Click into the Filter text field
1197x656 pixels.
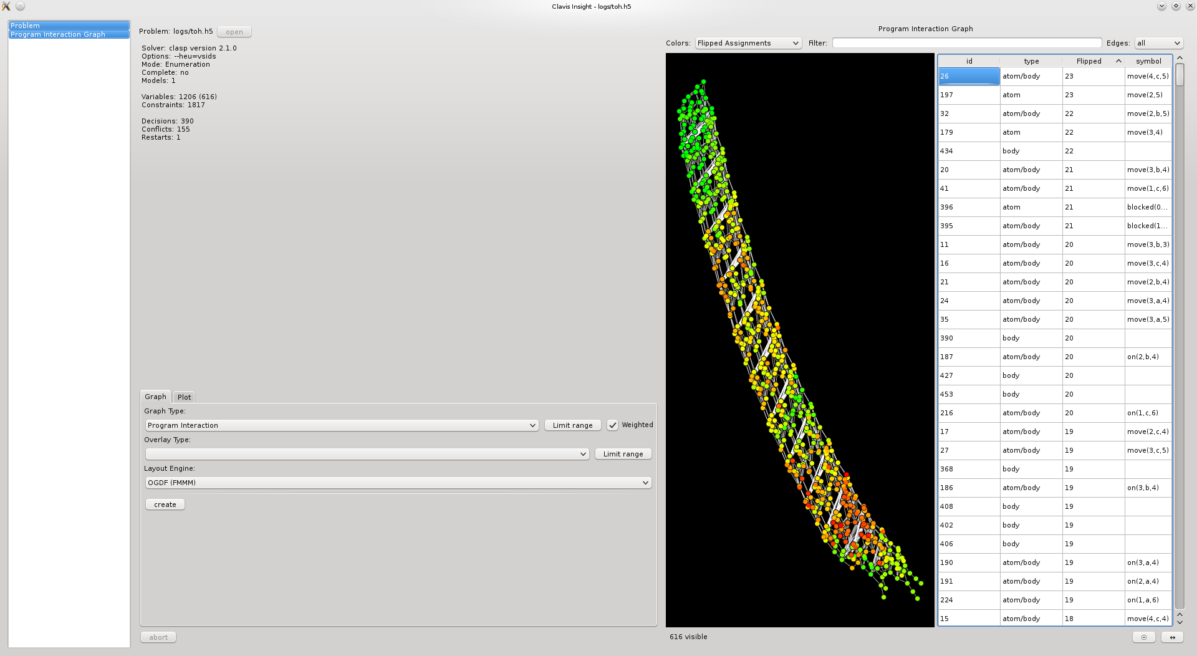pos(966,43)
